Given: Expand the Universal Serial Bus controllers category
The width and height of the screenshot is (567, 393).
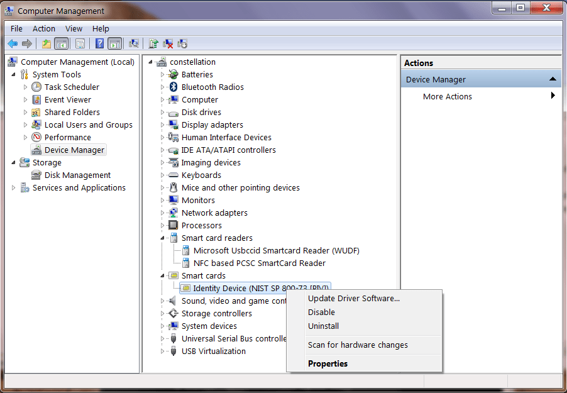Looking at the screenshot, I should click(163, 338).
